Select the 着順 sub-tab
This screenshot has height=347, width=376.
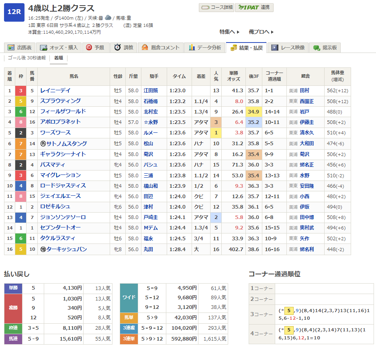coord(59,58)
